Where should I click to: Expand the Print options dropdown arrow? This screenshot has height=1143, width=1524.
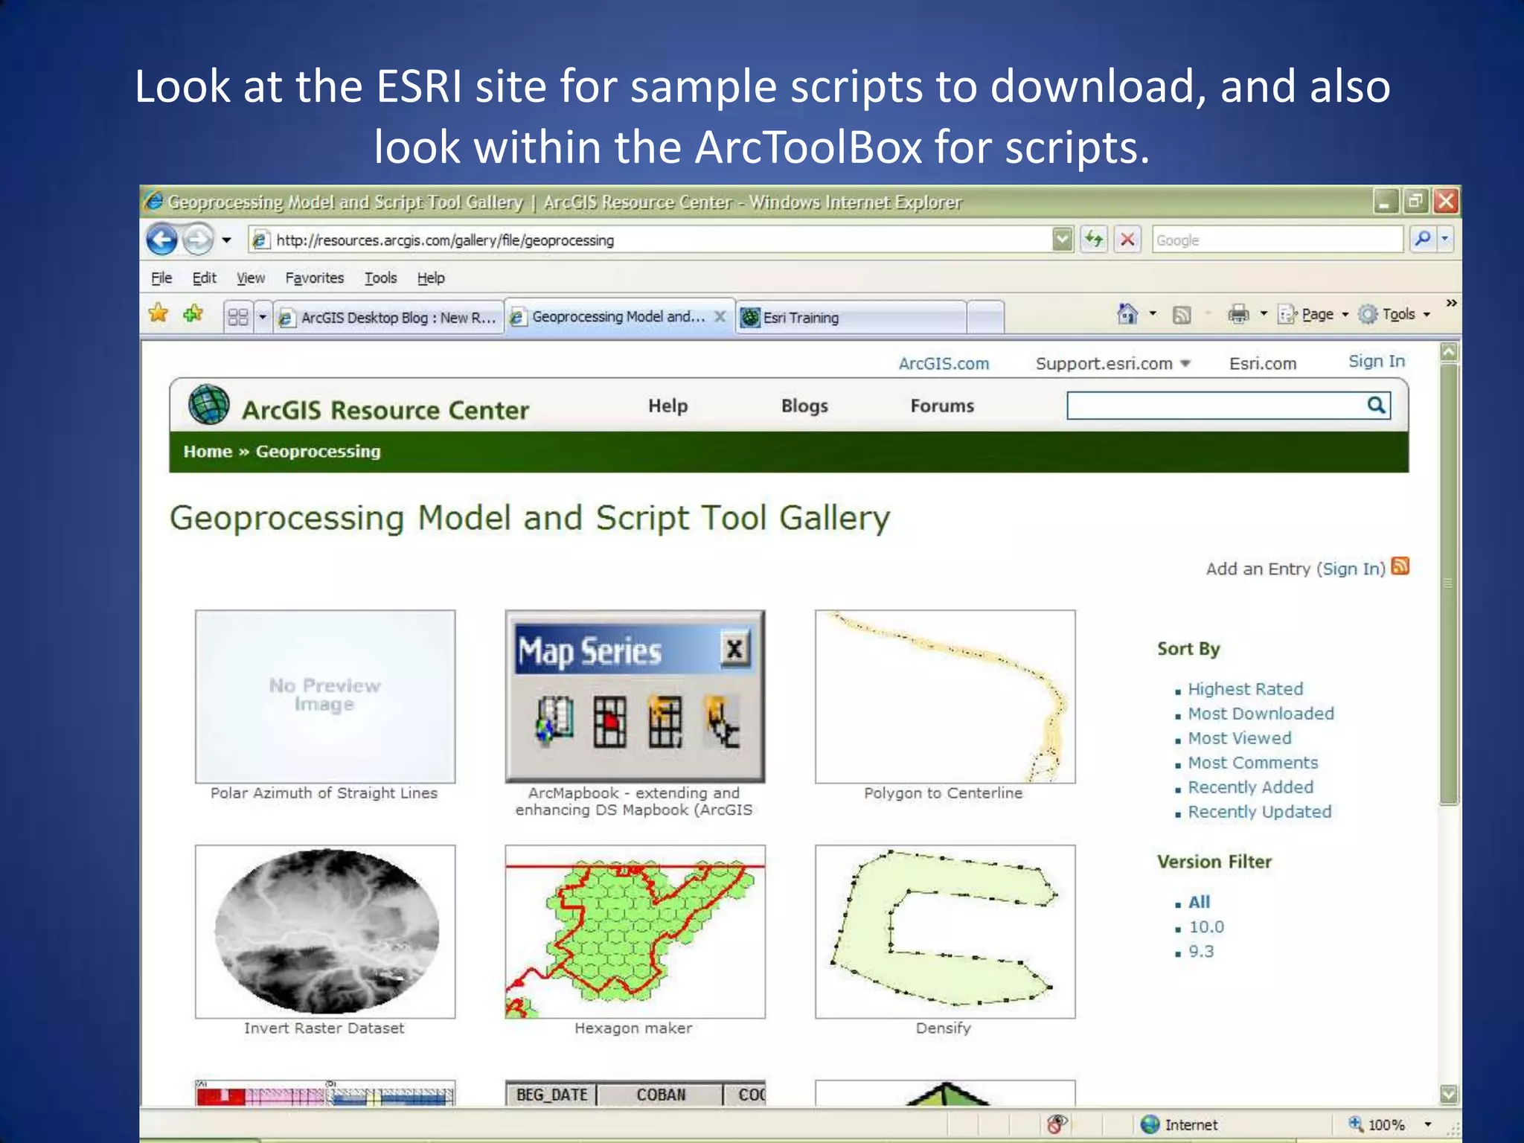coord(1264,314)
